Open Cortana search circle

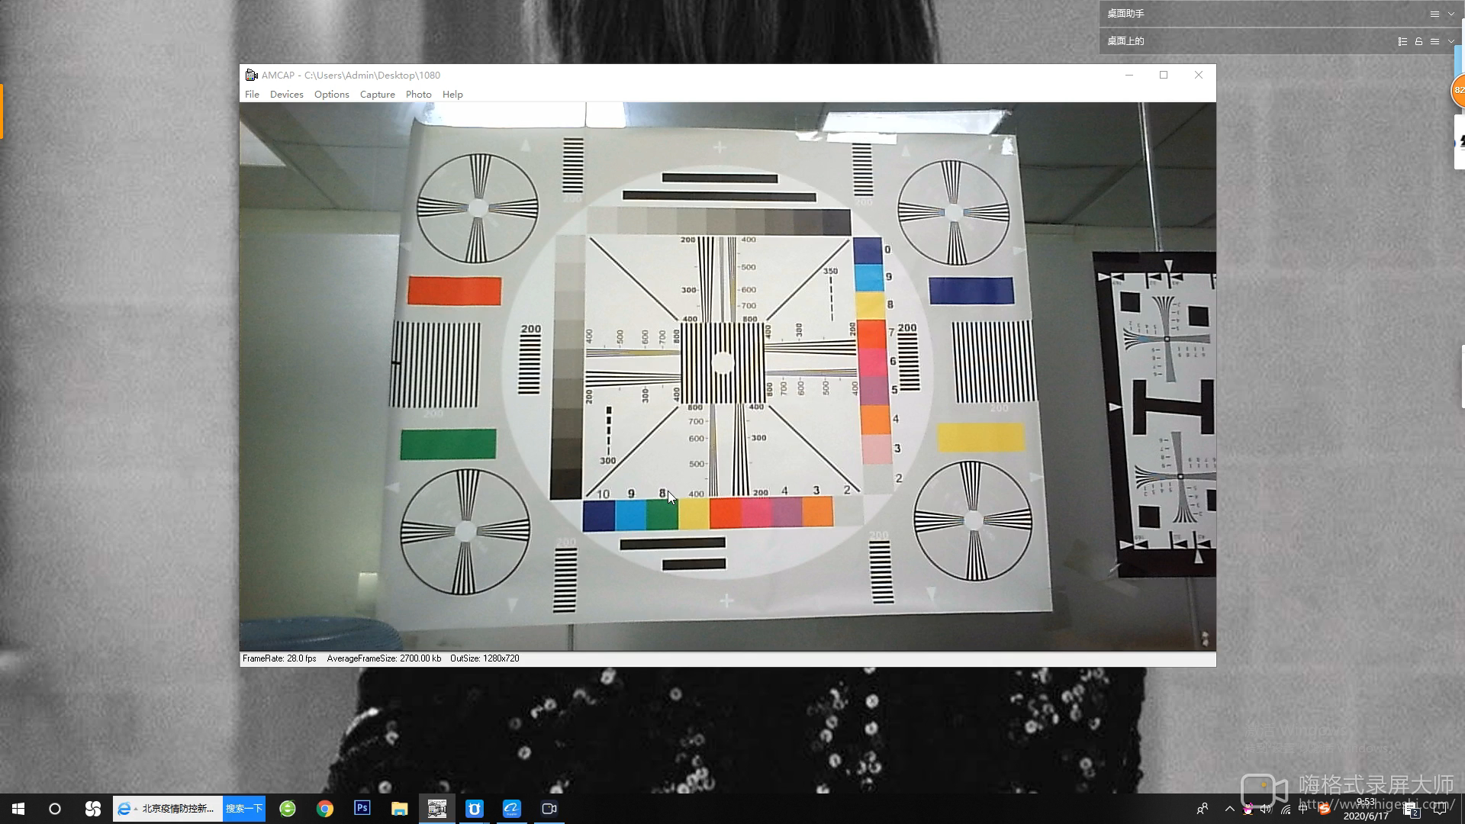coord(55,809)
